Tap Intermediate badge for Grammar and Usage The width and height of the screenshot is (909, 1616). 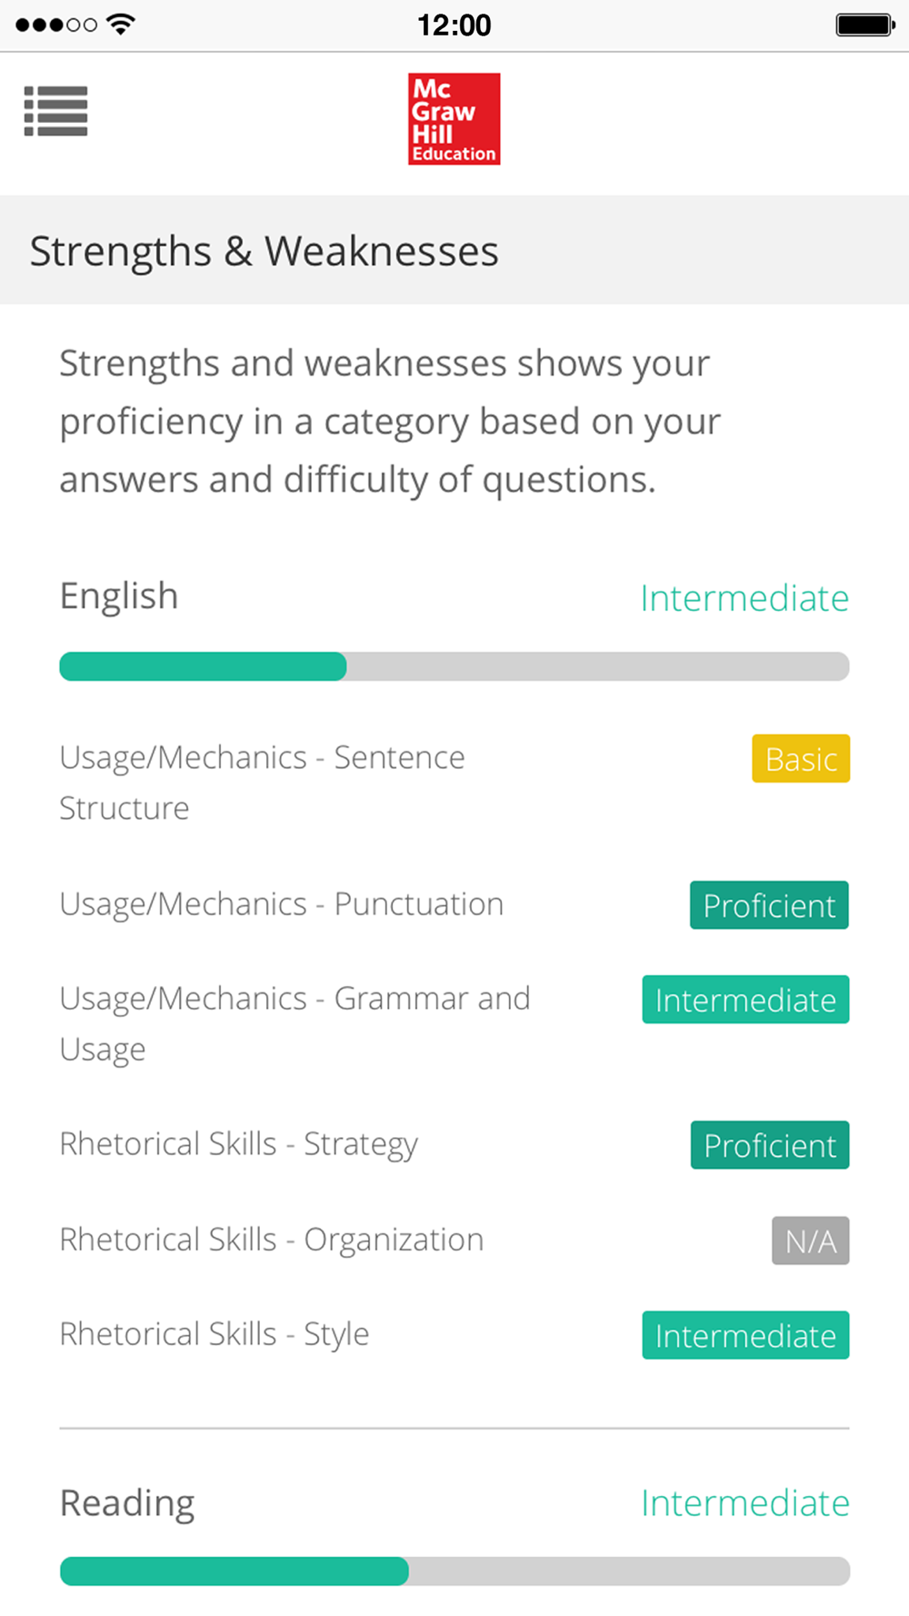point(745,1000)
